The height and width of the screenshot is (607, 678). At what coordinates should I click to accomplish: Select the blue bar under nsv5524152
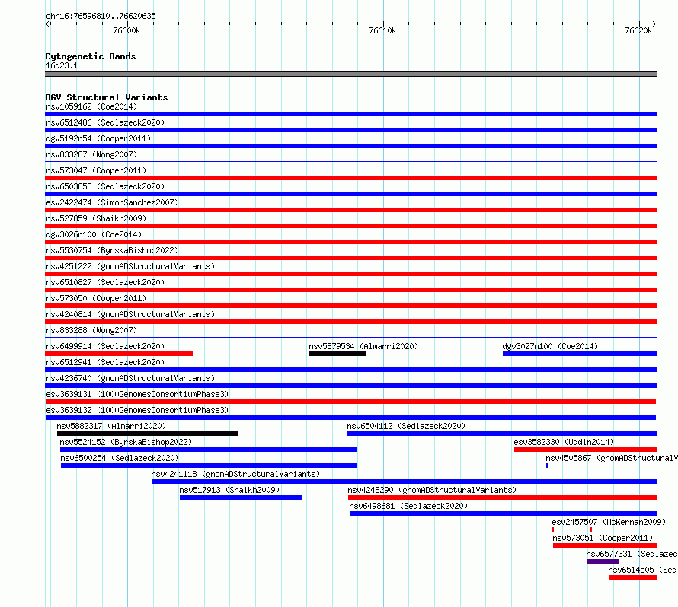[209, 450]
